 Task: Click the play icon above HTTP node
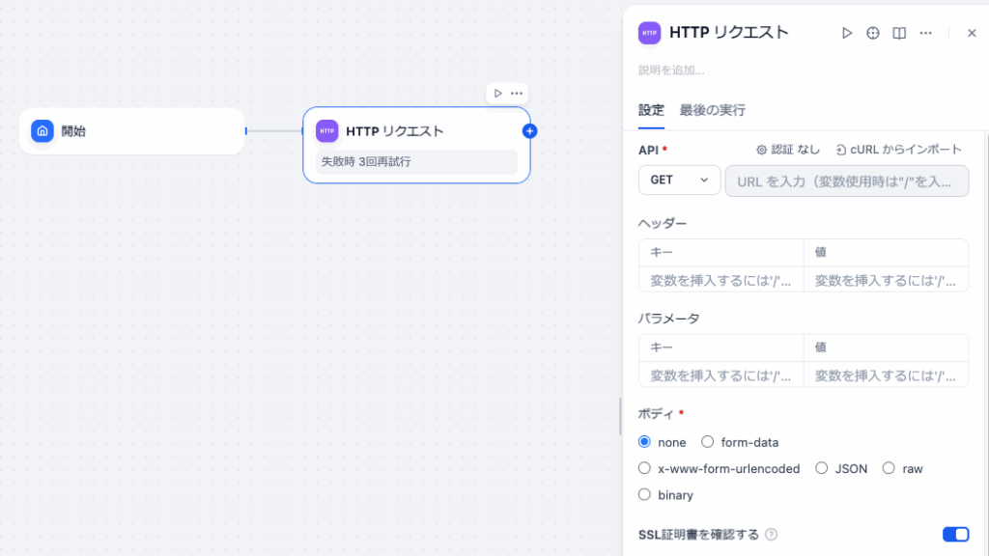(497, 94)
